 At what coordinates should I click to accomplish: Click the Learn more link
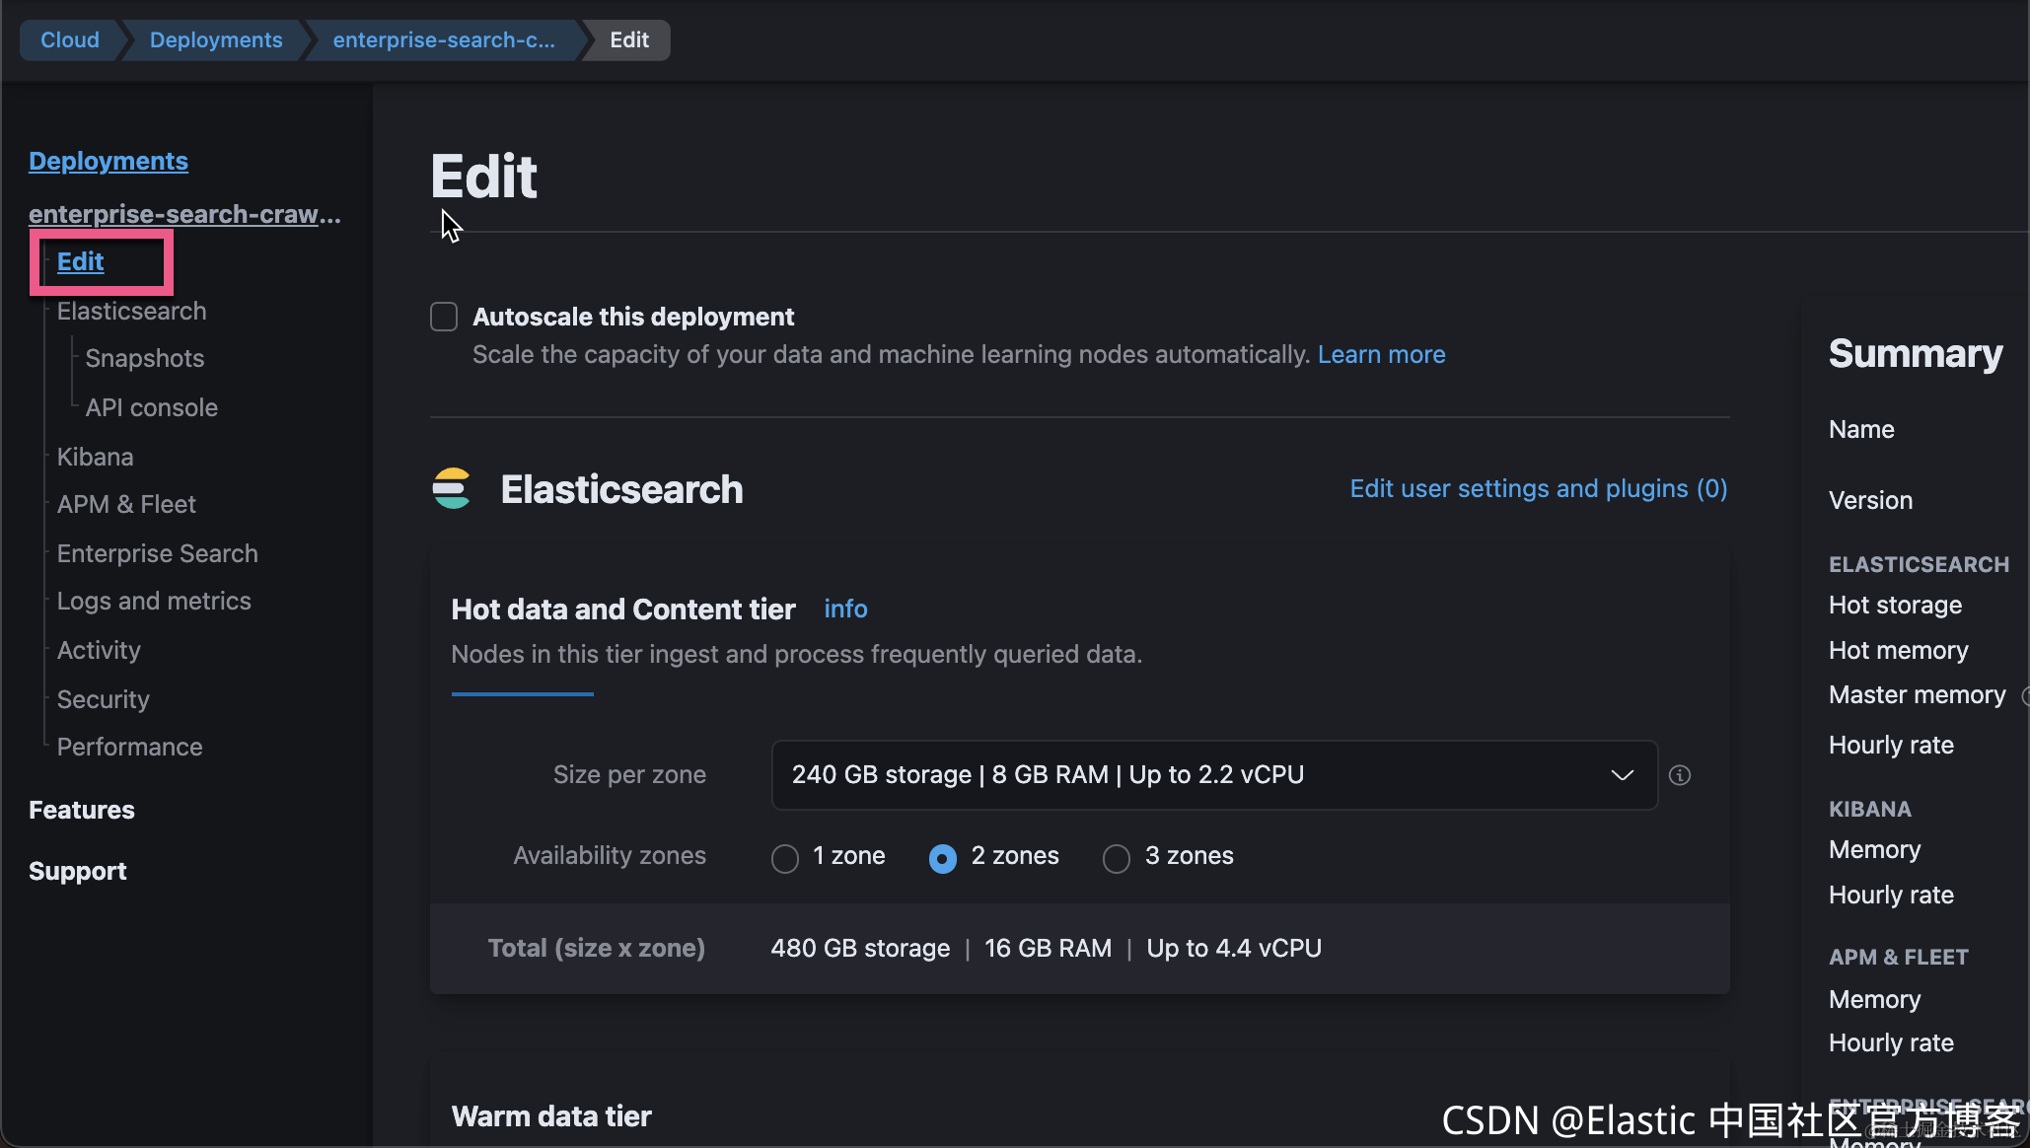[x=1381, y=354]
